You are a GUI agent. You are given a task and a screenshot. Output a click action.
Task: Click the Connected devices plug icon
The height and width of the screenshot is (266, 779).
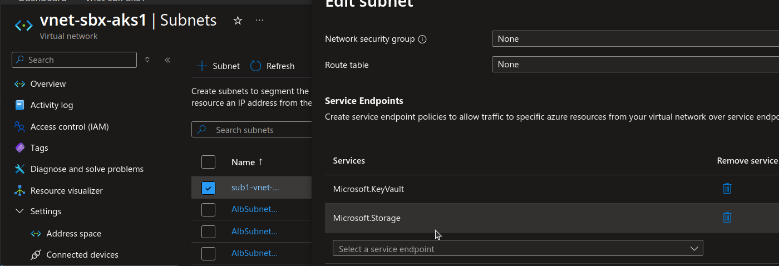point(36,255)
